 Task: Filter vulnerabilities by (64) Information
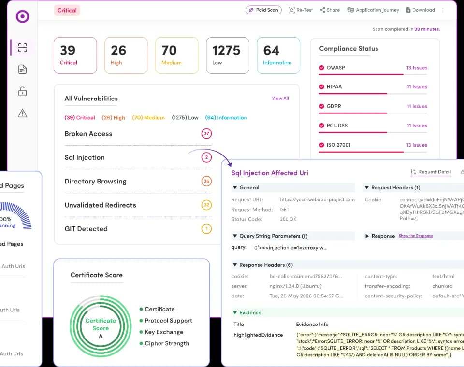pyautogui.click(x=226, y=118)
